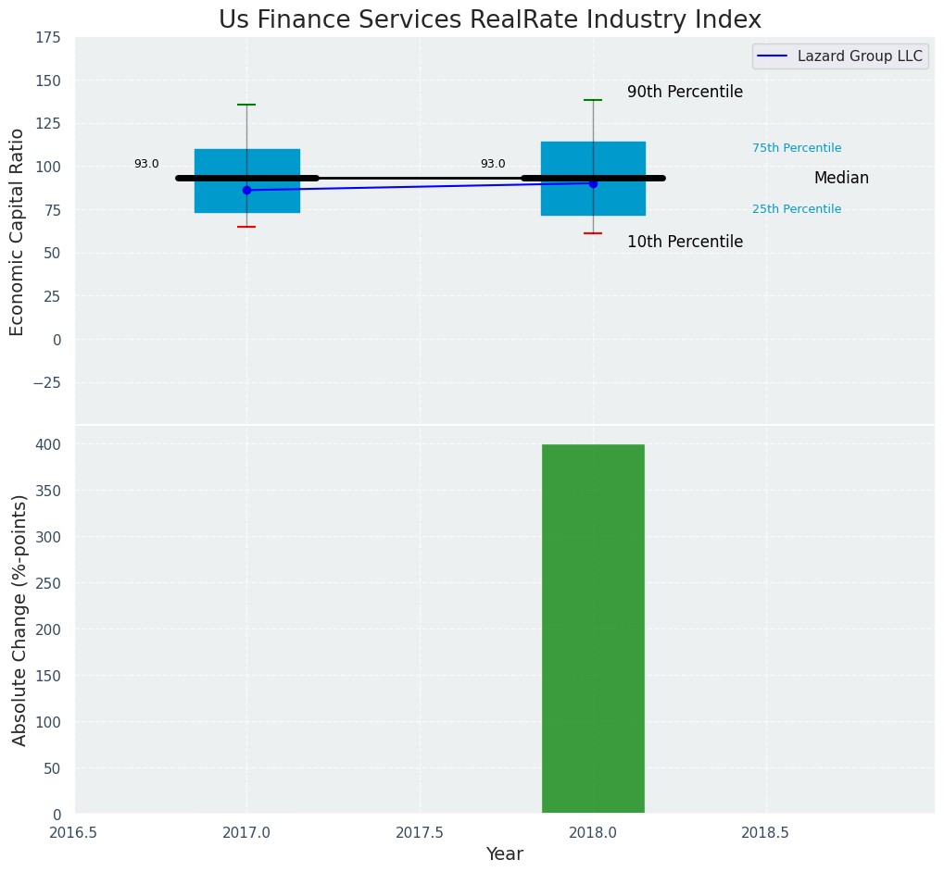Click the 25th Percentile label

(x=797, y=209)
